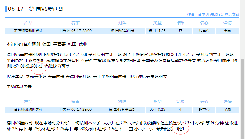Click the 大小 3.25 cell
The image size is (245, 139).
coord(157,110)
